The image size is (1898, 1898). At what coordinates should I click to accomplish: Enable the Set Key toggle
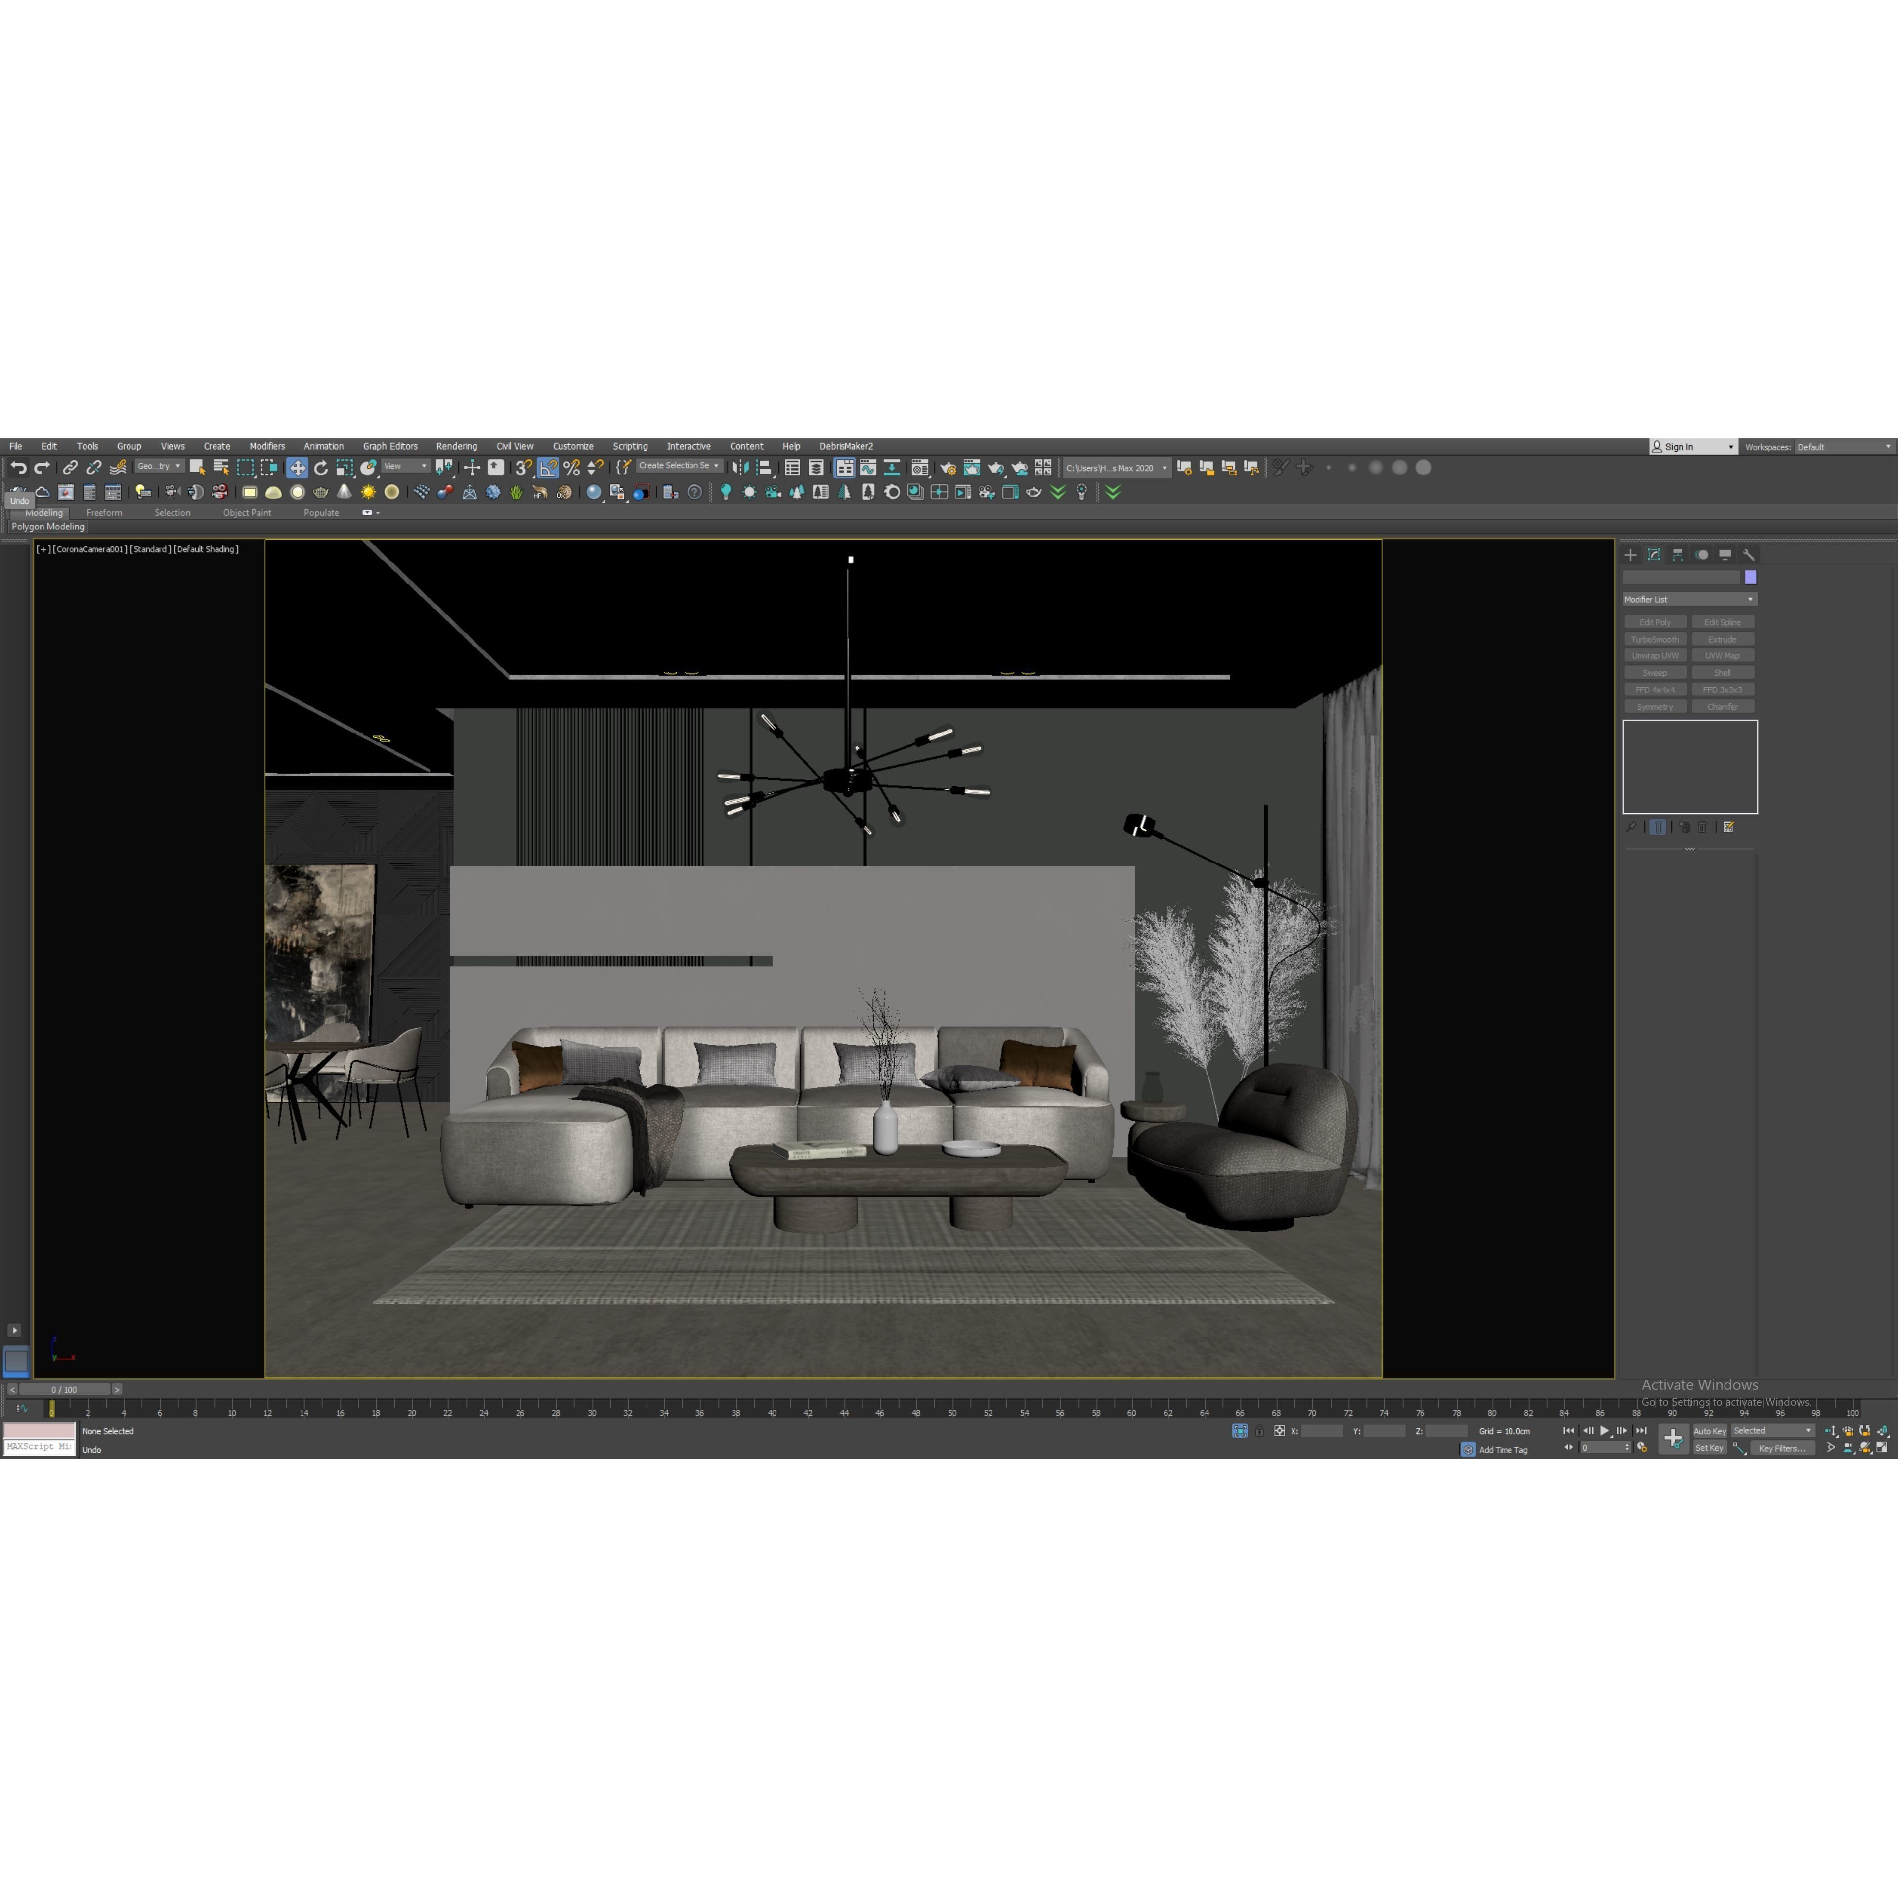tap(1709, 1448)
